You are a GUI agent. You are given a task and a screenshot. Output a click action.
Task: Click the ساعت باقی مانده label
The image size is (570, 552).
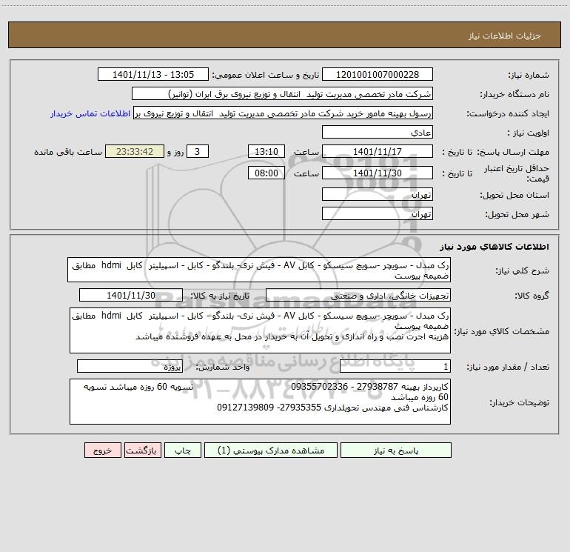[68, 152]
